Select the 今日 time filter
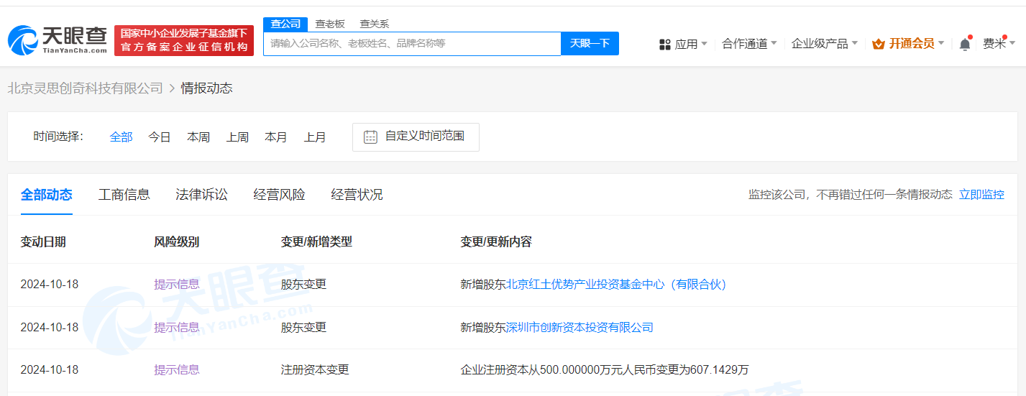This screenshot has height=396, width=1026. click(x=160, y=137)
